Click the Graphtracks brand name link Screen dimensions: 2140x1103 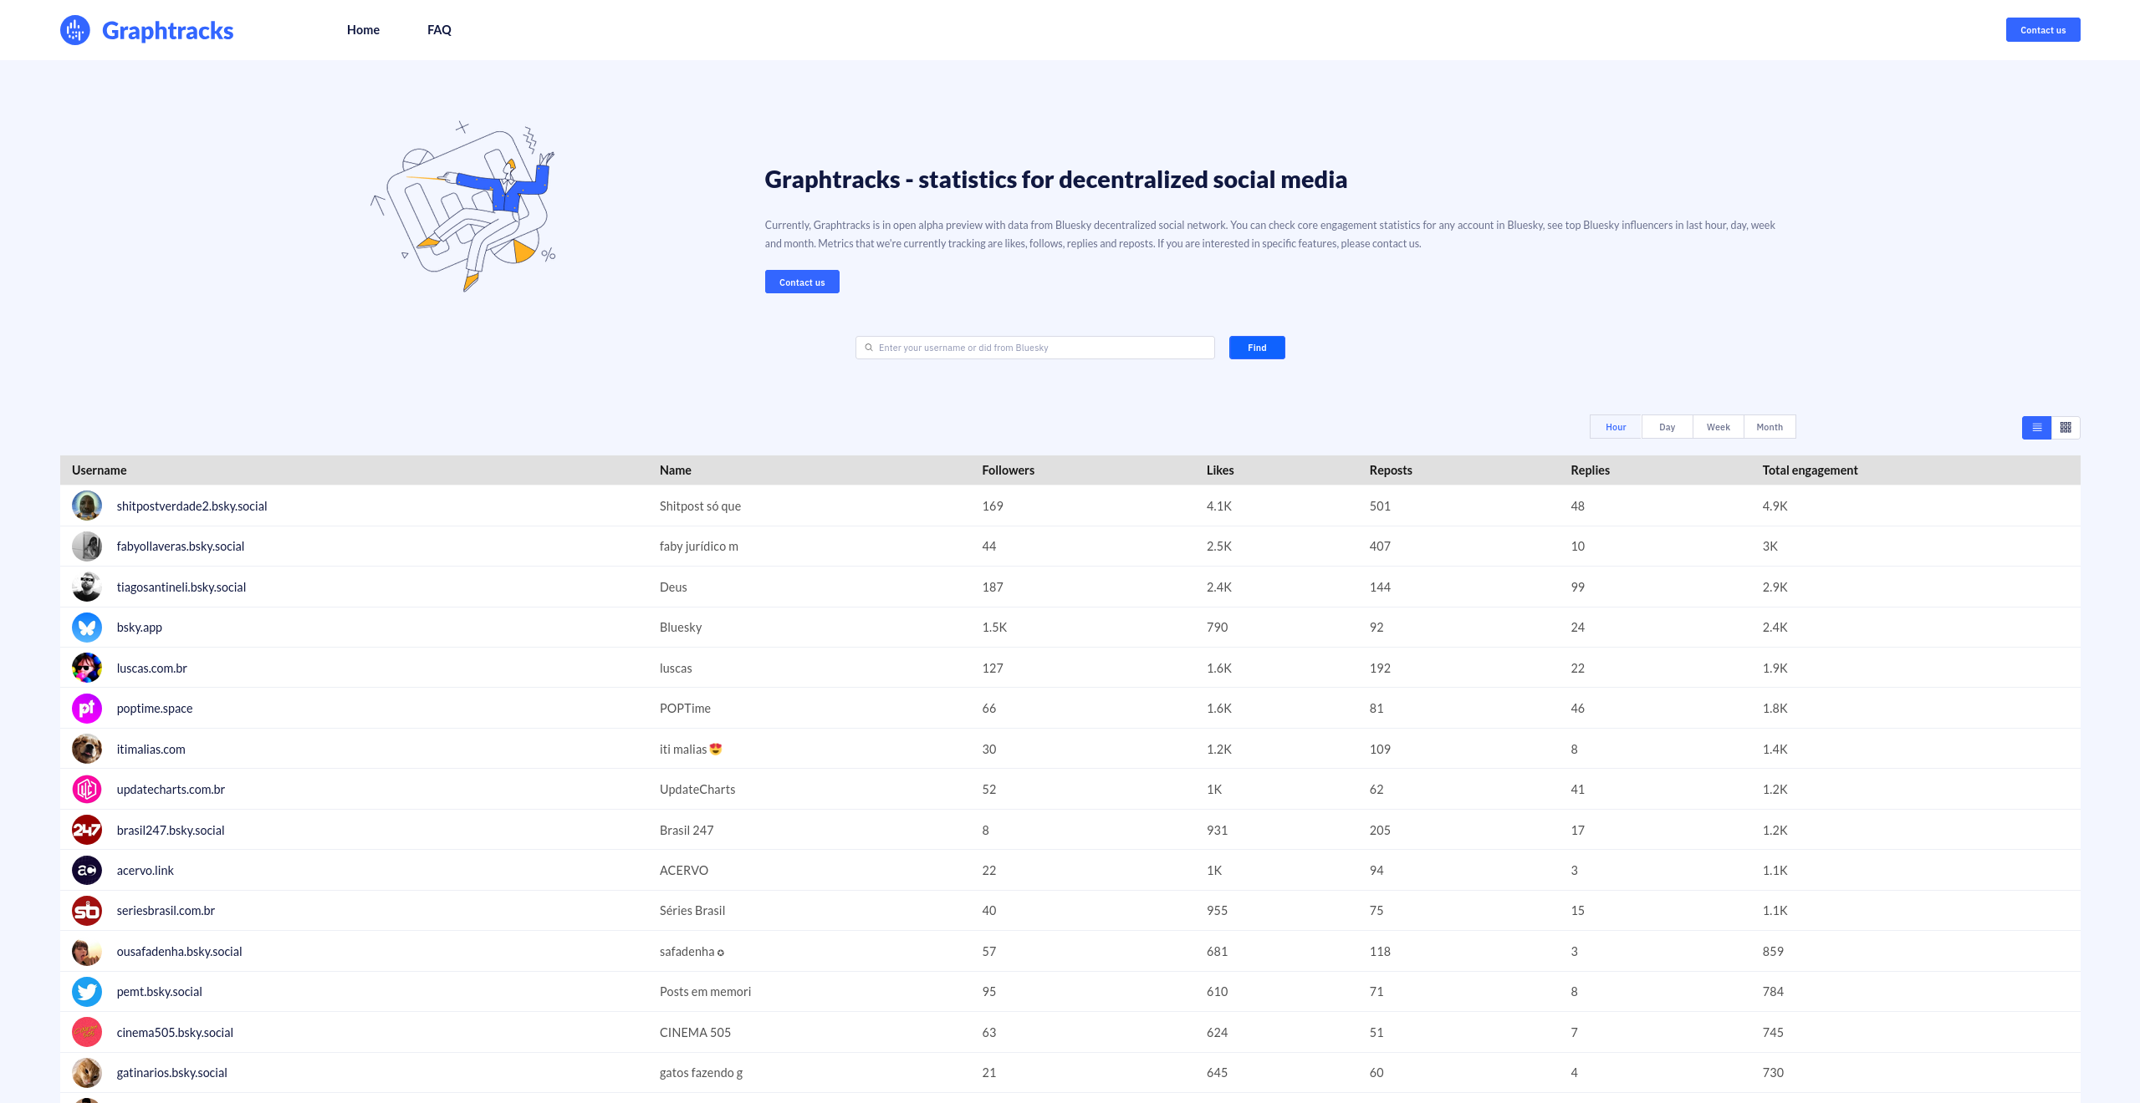pyautogui.click(x=167, y=31)
